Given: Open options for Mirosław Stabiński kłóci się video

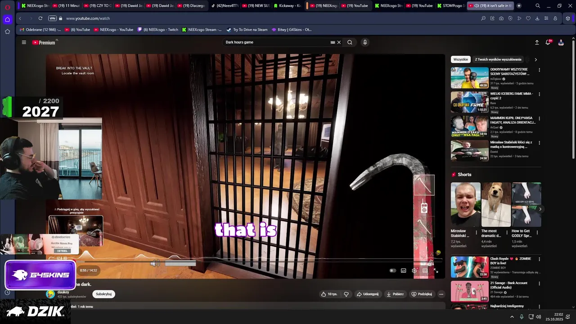Looking at the screenshot, I should 539,143.
